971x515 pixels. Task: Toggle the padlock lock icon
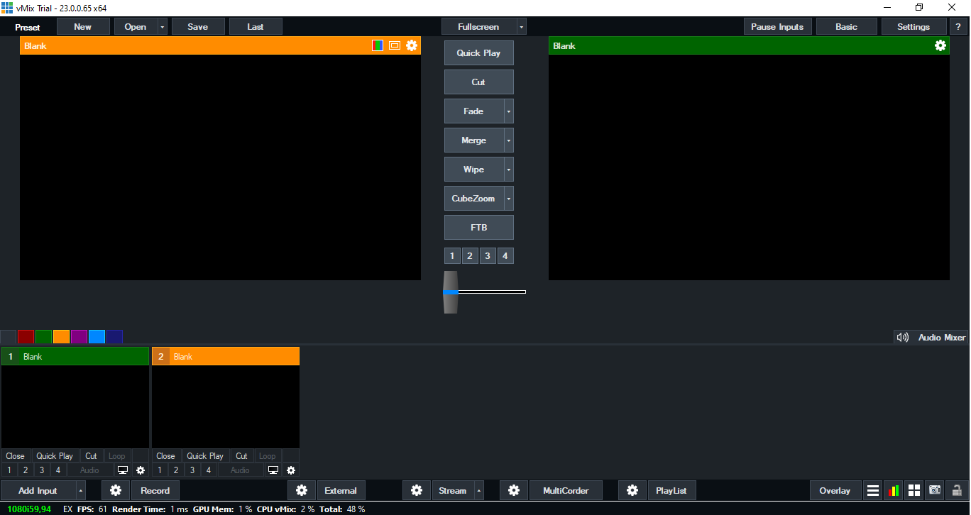(957, 490)
